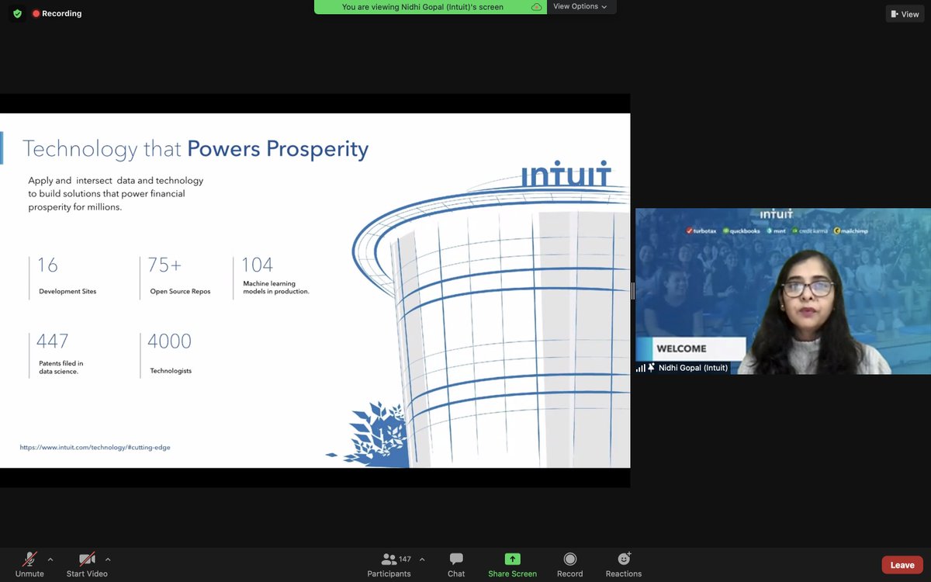Expand the chevron next to Participants
The height and width of the screenshot is (582, 931).
422,559
